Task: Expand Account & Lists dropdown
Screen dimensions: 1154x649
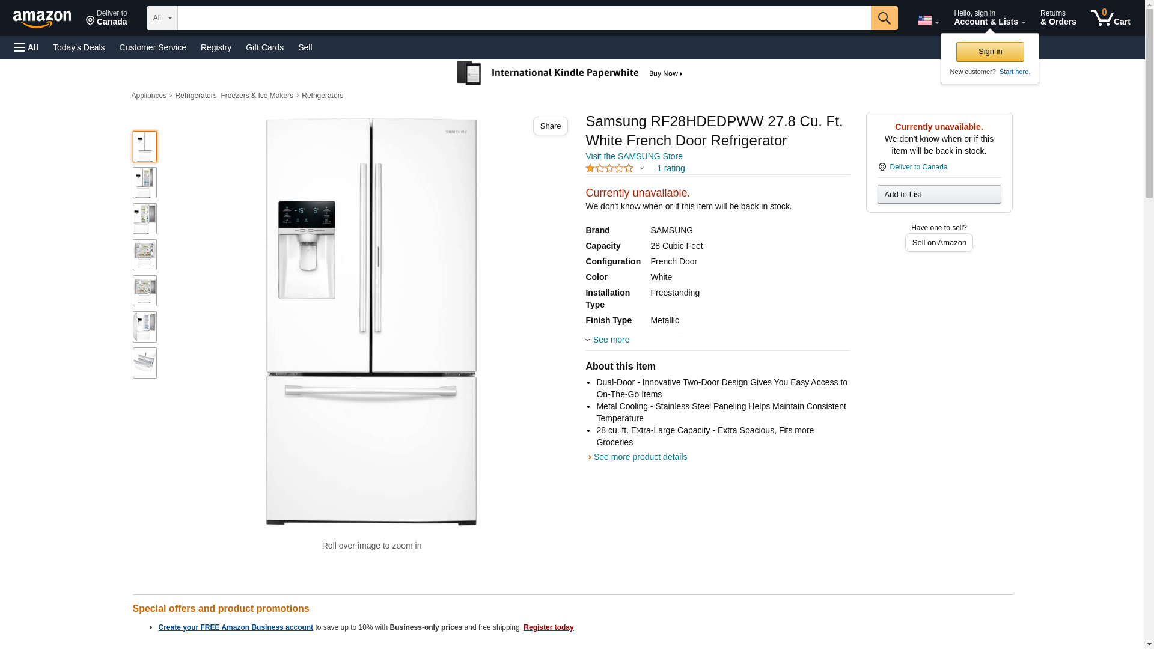Action: point(989,18)
